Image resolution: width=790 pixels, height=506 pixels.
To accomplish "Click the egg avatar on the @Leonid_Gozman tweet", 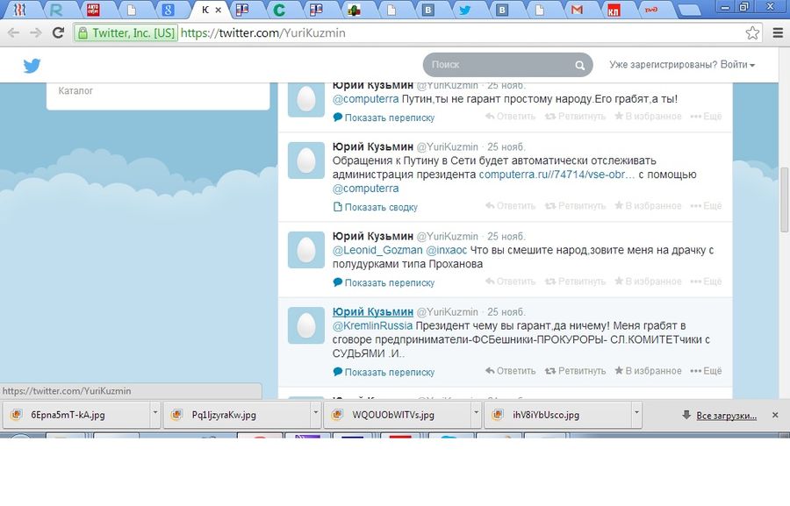I will tap(306, 249).
